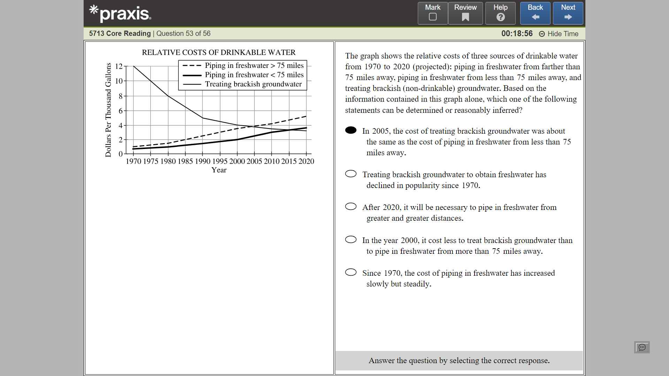The width and height of the screenshot is (669, 376).
Task: Click the Question 53 of 56 label
Action: (x=183, y=33)
